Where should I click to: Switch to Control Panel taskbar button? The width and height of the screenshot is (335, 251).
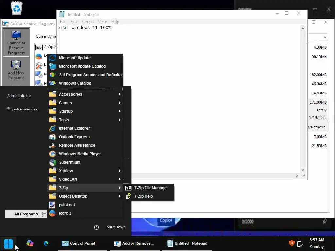click(x=82, y=243)
